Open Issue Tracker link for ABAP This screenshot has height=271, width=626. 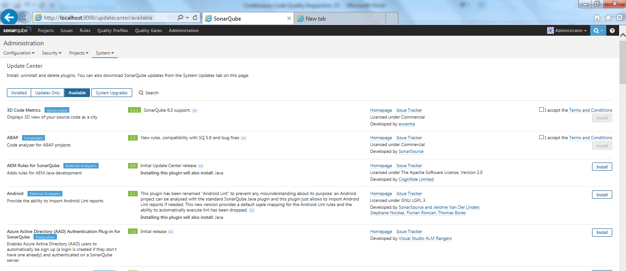[x=409, y=138]
